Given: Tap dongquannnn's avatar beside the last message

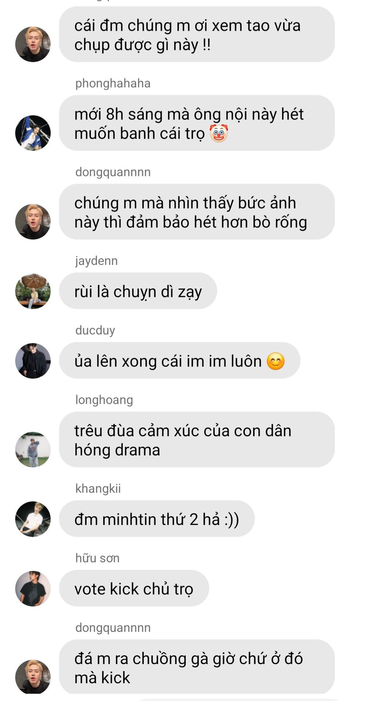Looking at the screenshot, I should pos(33,677).
